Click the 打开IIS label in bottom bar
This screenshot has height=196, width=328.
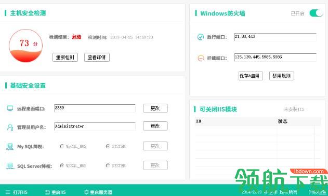(20, 192)
